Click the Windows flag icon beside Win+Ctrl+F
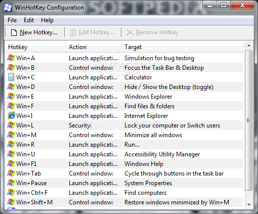Image resolution: width=258 pixels, height=214 pixels. [11, 193]
